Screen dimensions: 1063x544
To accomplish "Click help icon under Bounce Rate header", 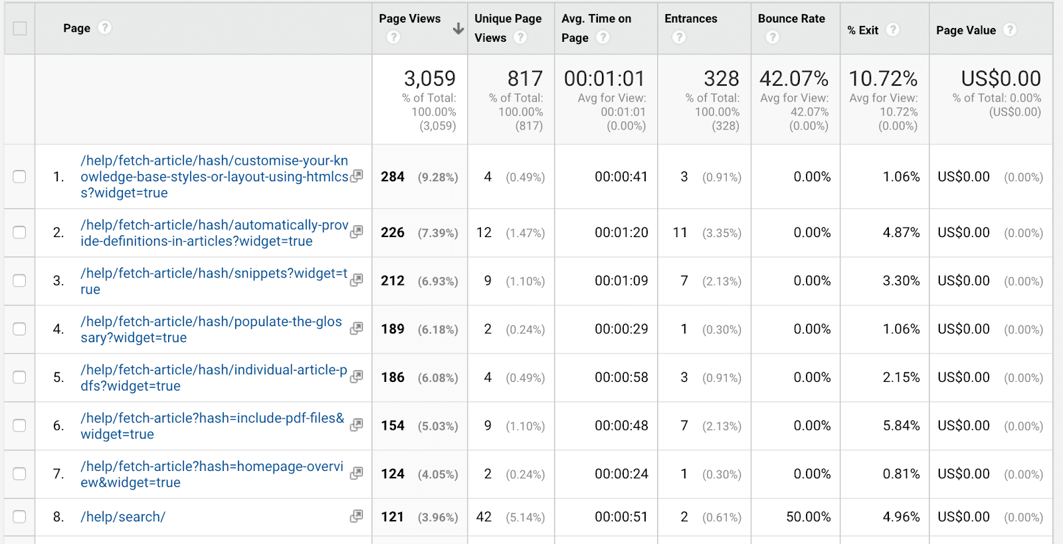I will [x=772, y=38].
